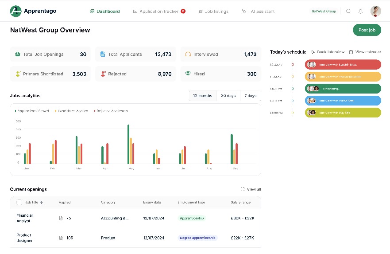
Task: Click the Product designer applied document icon
Action: pos(61,238)
